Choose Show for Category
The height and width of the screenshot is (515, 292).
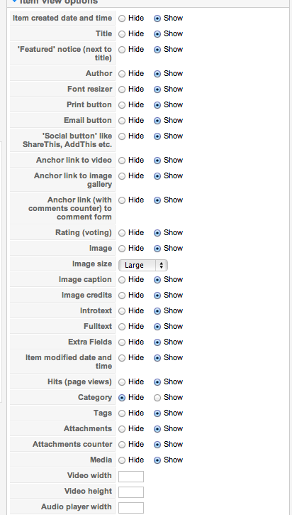(x=157, y=398)
